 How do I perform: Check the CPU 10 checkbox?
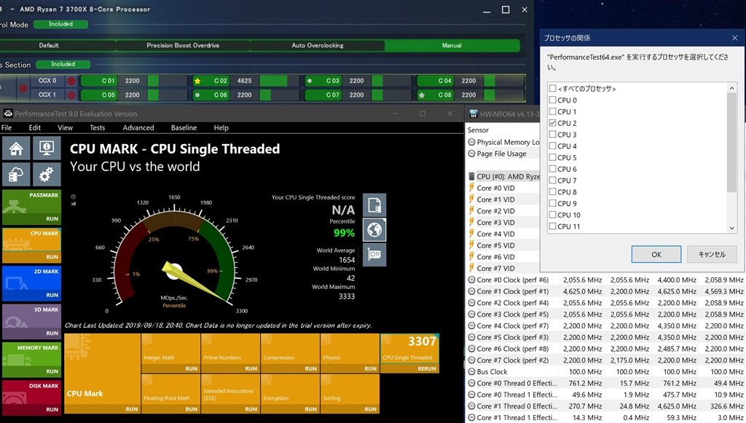pos(552,215)
